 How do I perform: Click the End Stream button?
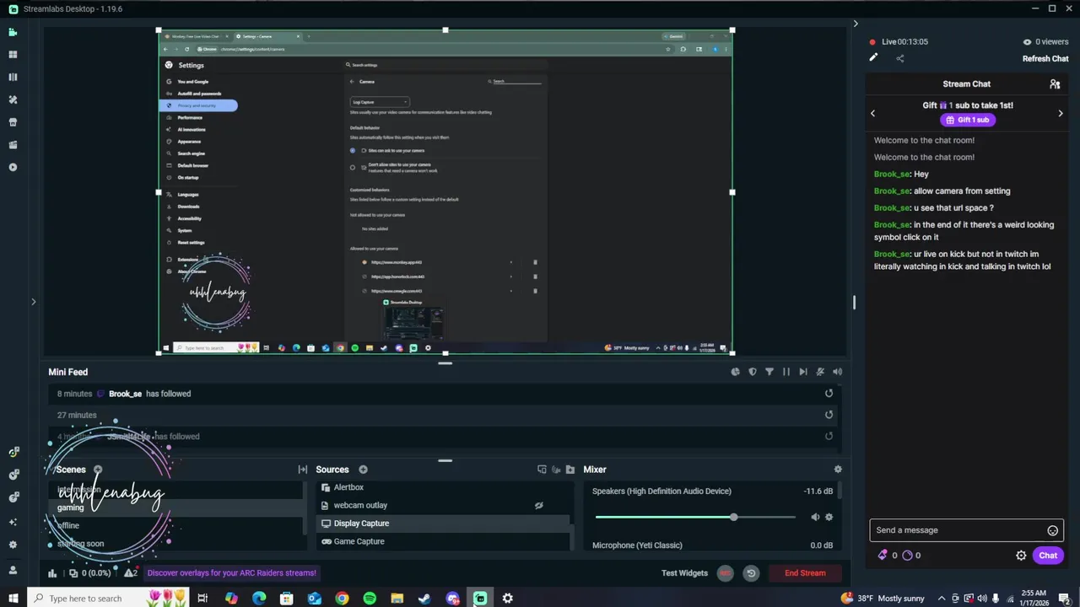click(805, 573)
